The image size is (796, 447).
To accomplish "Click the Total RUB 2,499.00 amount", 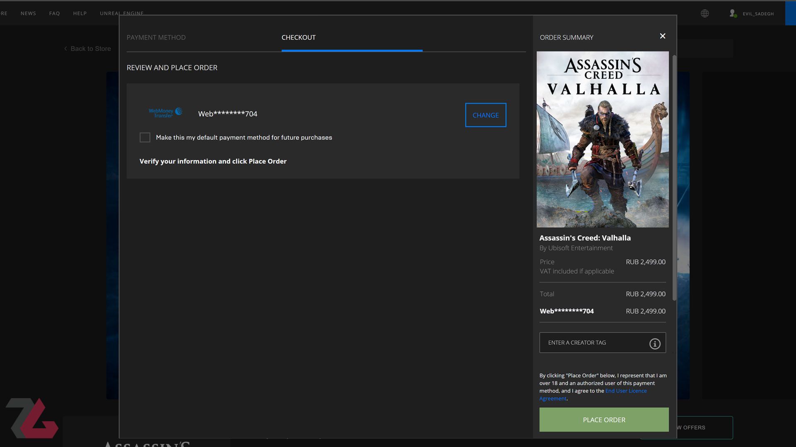I will pos(646,294).
